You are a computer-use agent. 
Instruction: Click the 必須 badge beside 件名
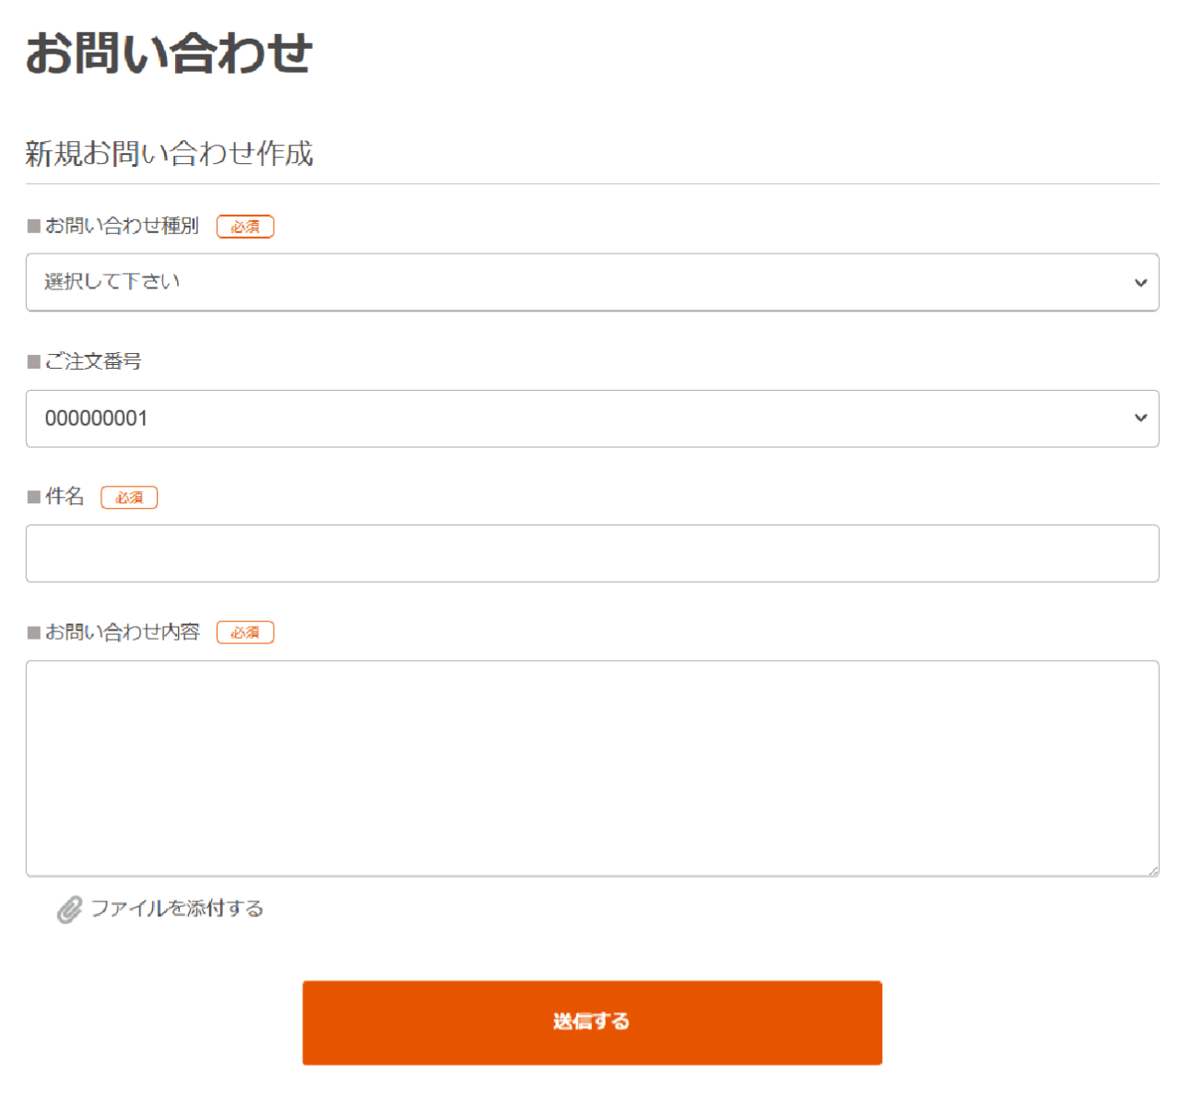point(129,498)
